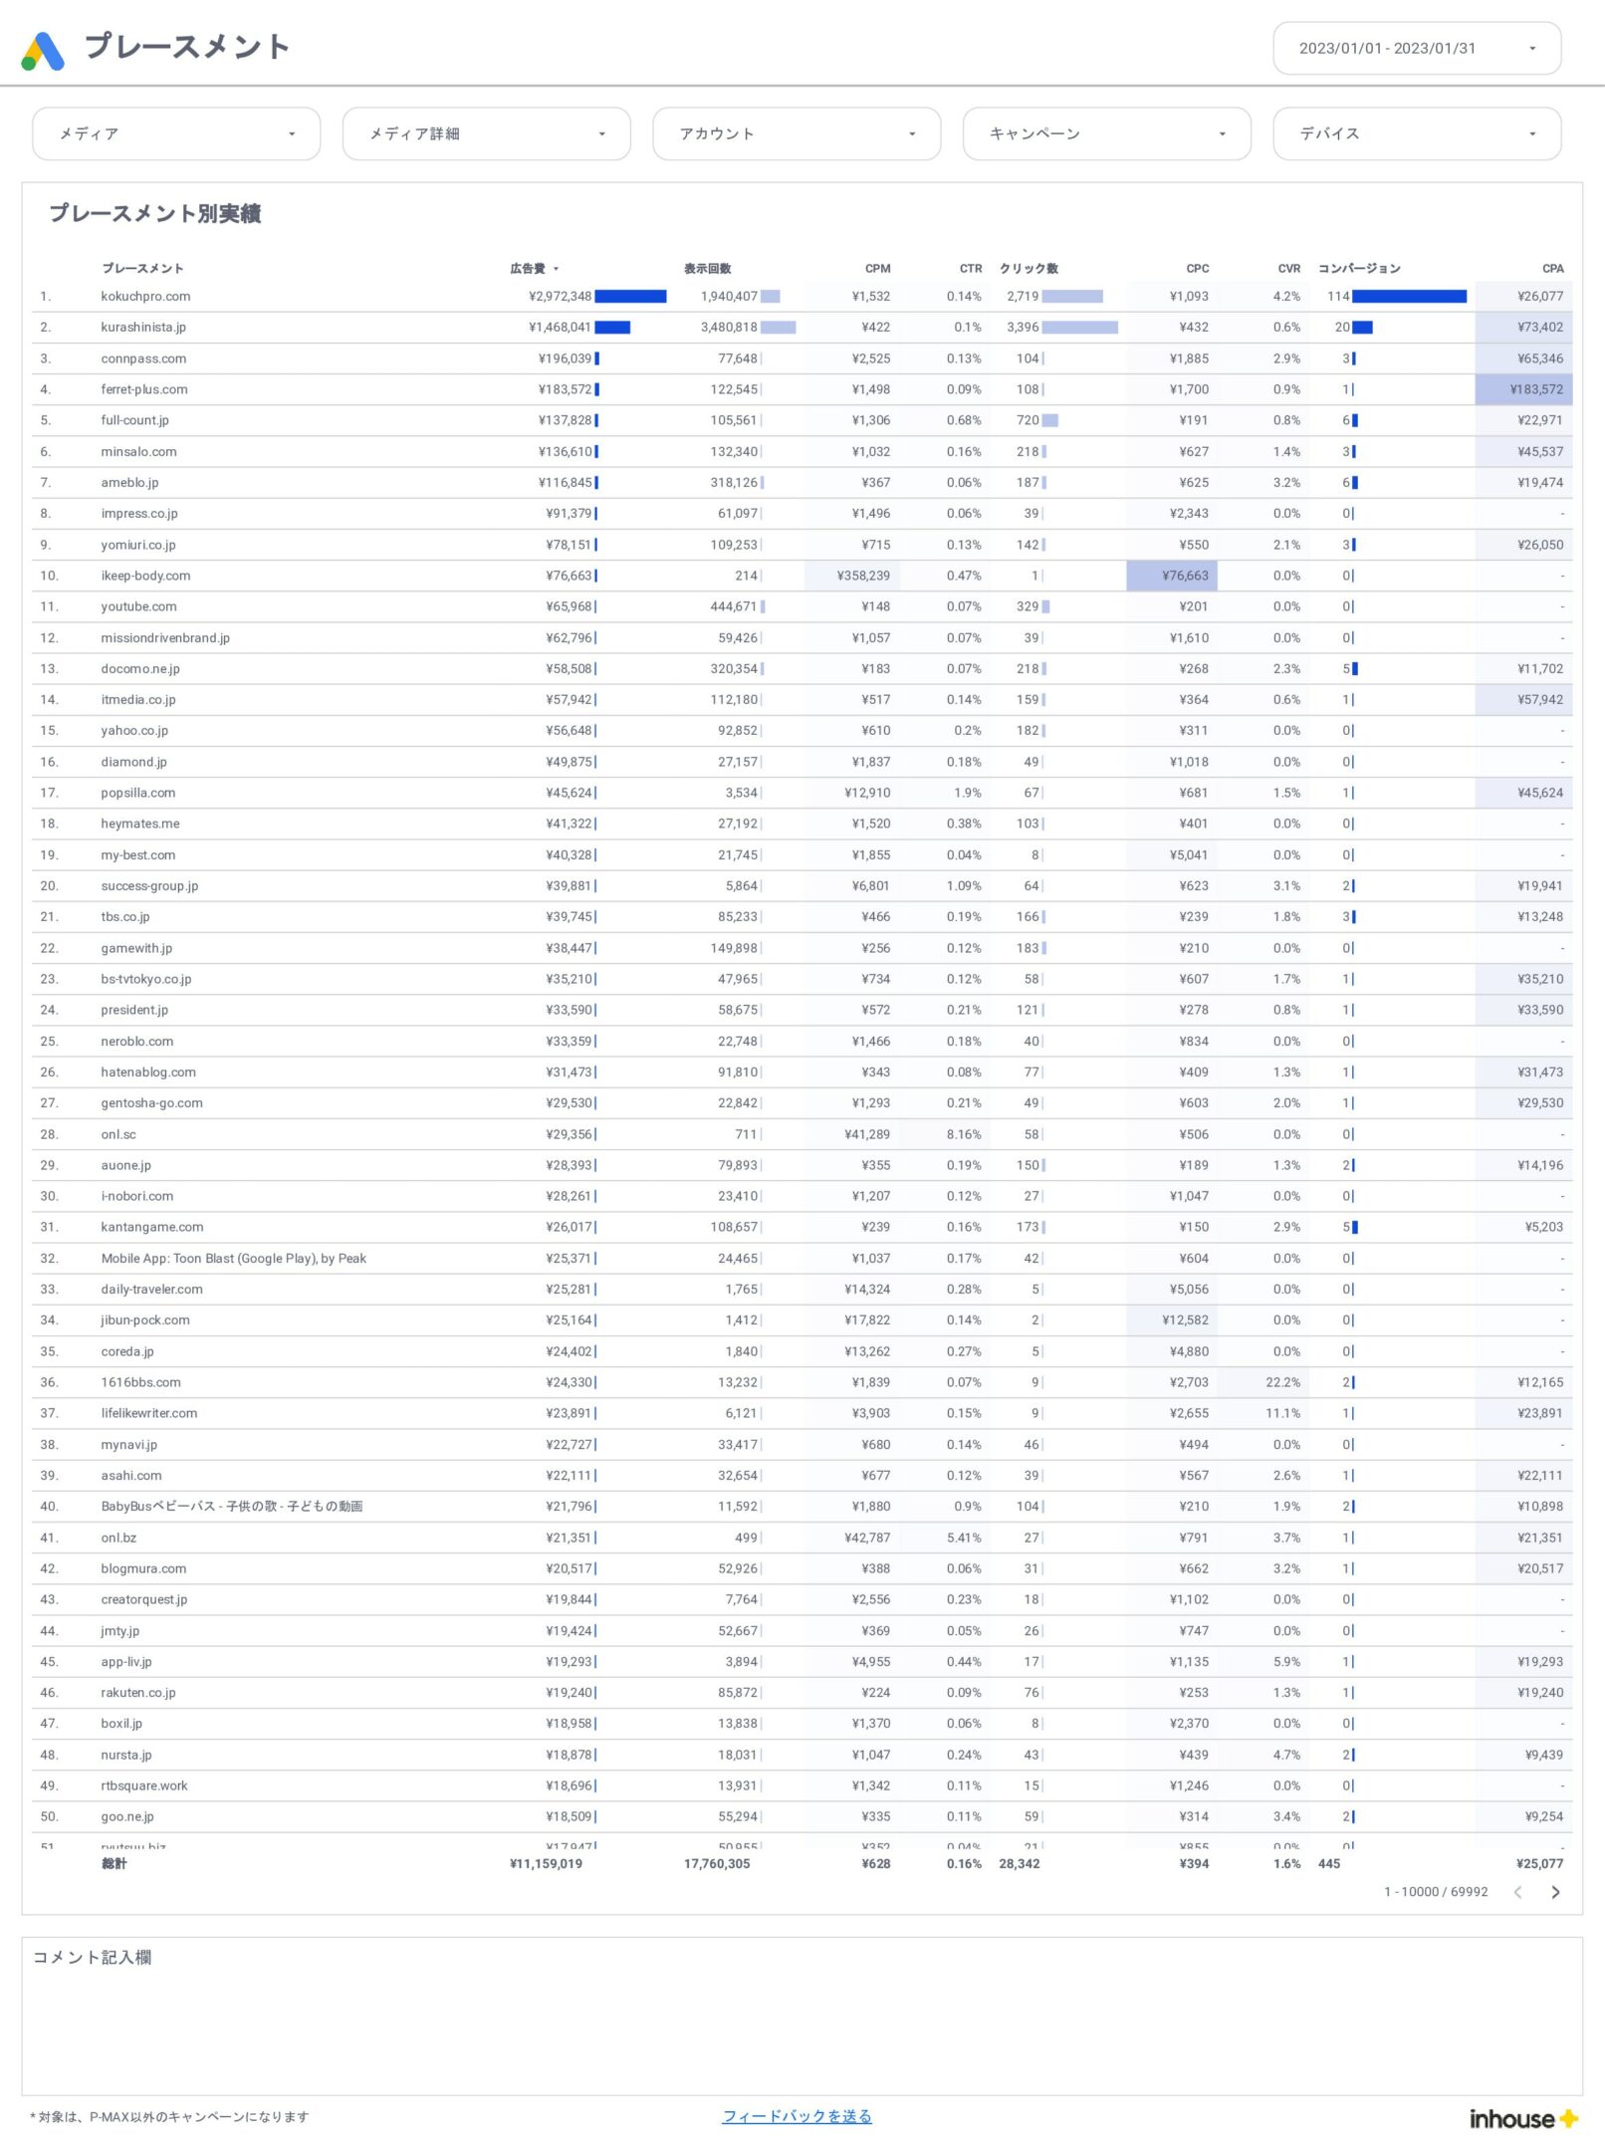Image resolution: width=1605 pixels, height=2140 pixels.
Task: Click the Google Ads logo icon
Action: pyautogui.click(x=43, y=50)
